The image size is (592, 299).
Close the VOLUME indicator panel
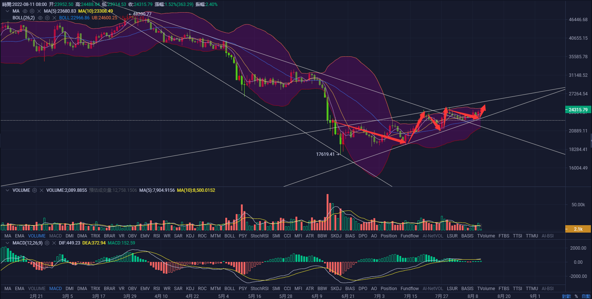(x=42, y=190)
